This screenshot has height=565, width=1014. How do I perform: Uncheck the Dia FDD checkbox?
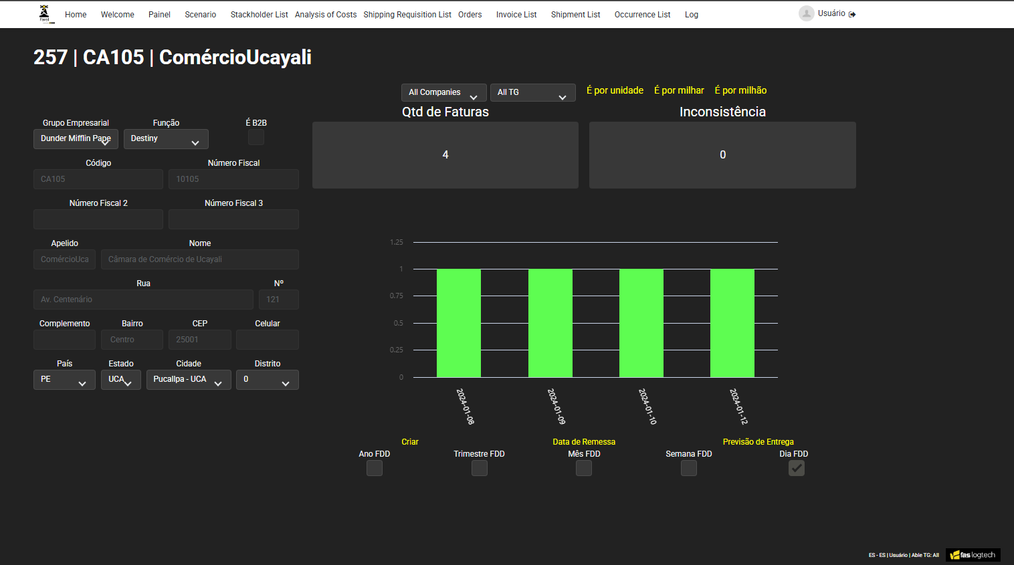click(x=796, y=468)
